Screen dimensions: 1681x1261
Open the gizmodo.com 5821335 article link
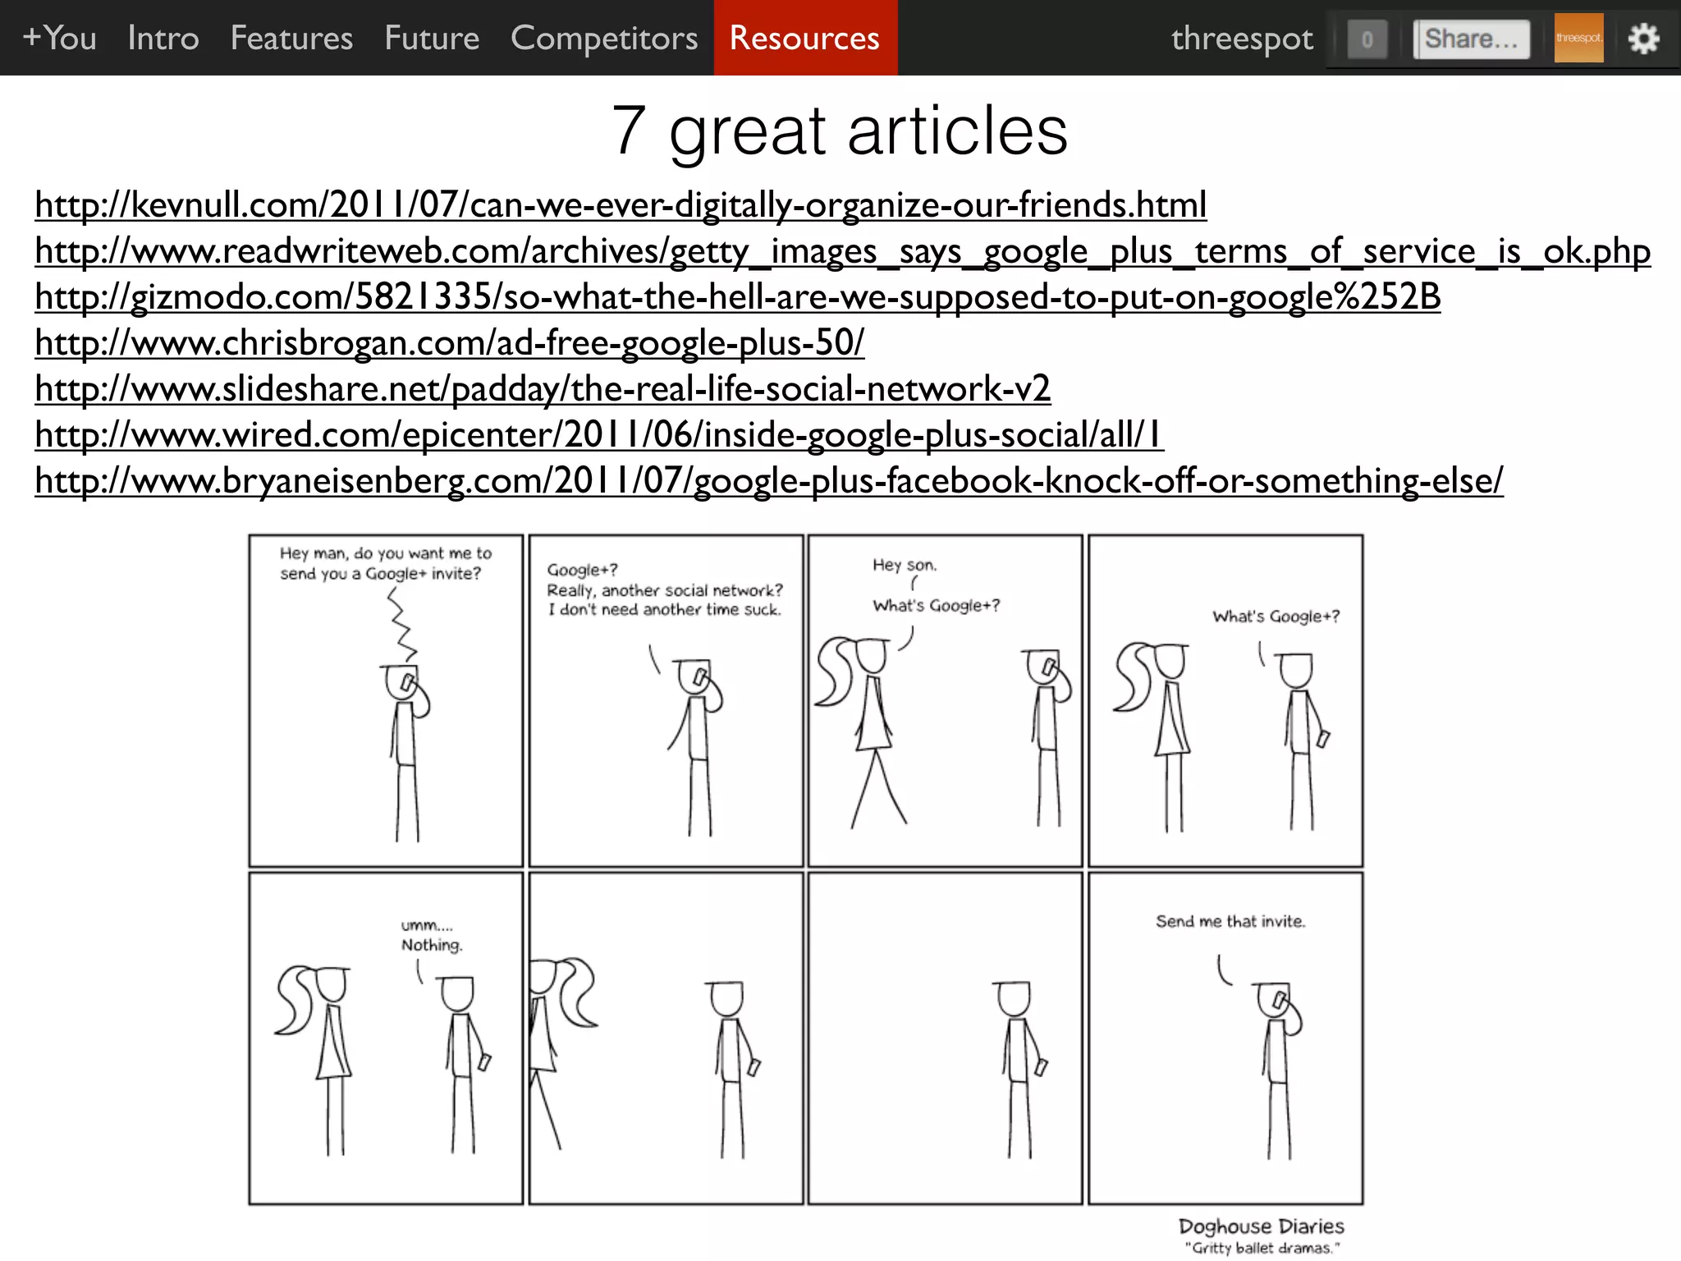[x=738, y=296]
